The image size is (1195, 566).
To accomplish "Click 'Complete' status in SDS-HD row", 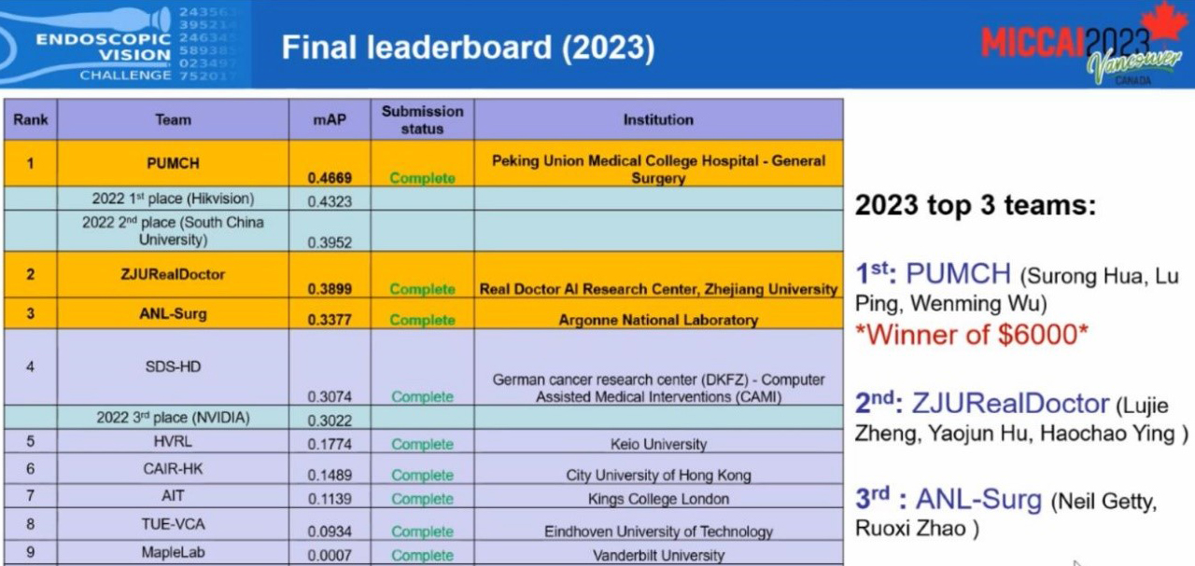I will pyautogui.click(x=422, y=396).
